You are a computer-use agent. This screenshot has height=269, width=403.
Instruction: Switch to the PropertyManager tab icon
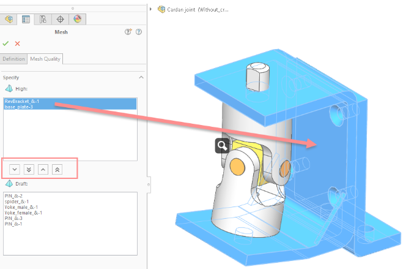26,19
